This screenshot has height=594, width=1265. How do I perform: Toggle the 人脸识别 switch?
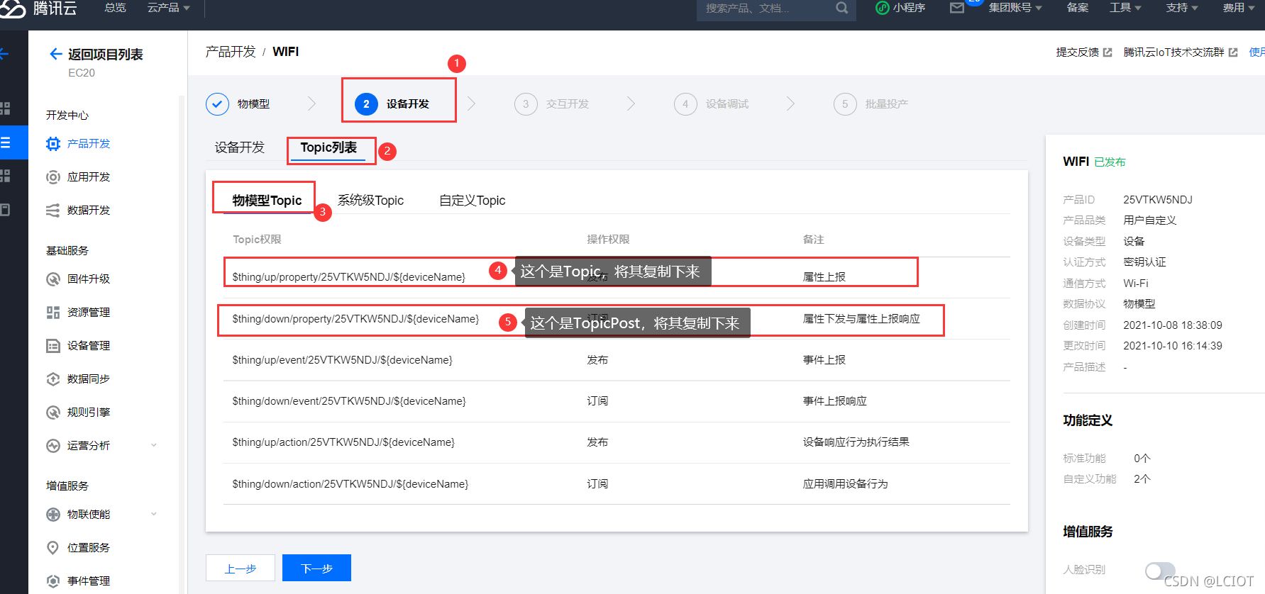[x=1160, y=571]
